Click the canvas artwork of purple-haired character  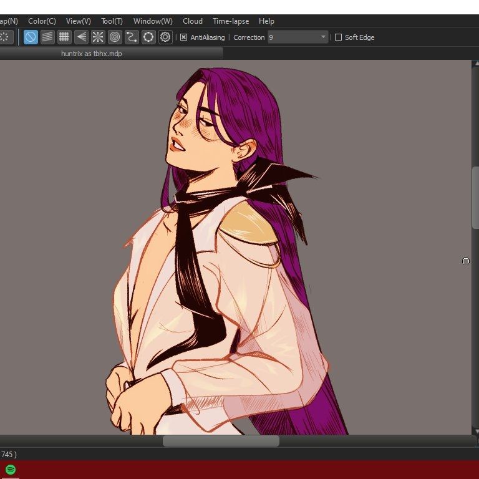226,251
